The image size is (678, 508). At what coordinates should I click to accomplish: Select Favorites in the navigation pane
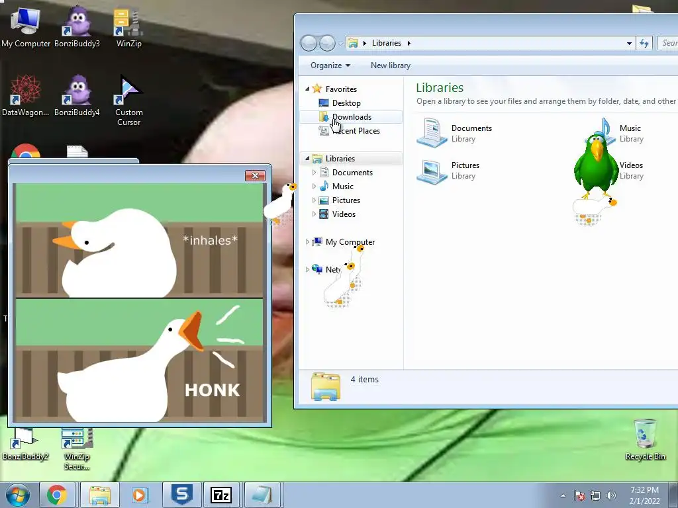(341, 89)
